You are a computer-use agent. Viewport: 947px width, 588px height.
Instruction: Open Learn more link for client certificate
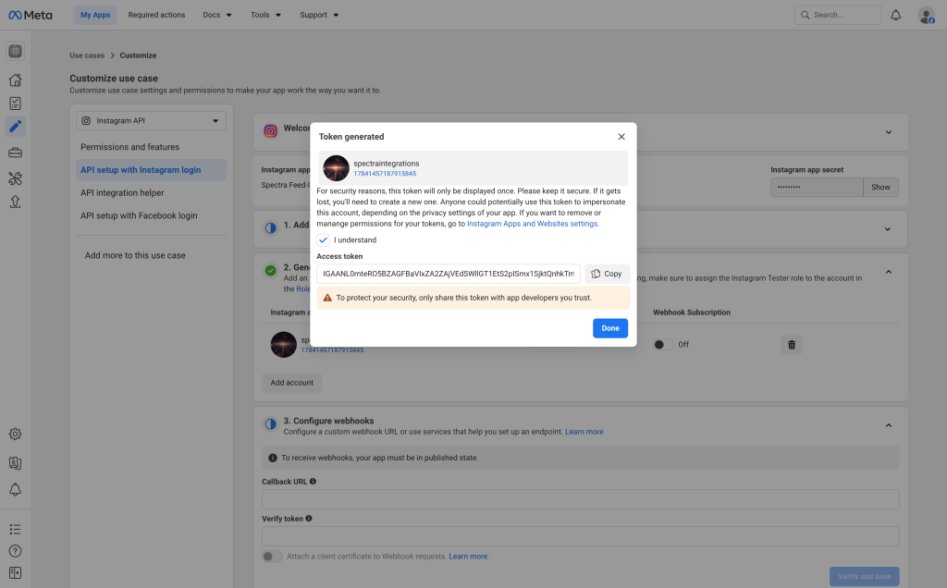pyautogui.click(x=468, y=556)
